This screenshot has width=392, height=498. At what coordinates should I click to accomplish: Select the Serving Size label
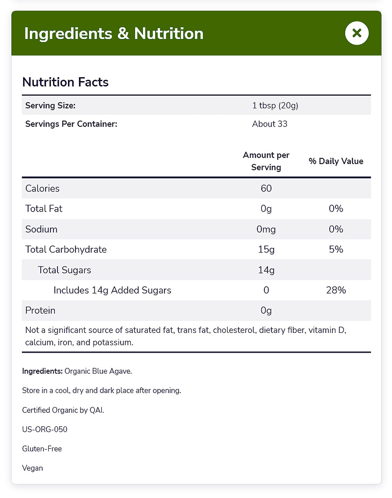(x=50, y=105)
